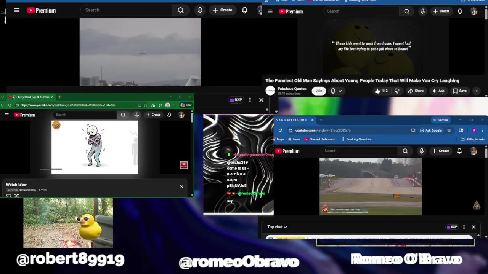Viewport: 488px width, 274px height.
Task: Open new tab in blue Chrome window
Action: 321,120
